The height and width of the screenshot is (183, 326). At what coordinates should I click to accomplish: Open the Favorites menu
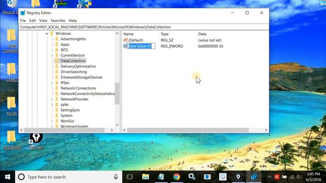pos(58,20)
